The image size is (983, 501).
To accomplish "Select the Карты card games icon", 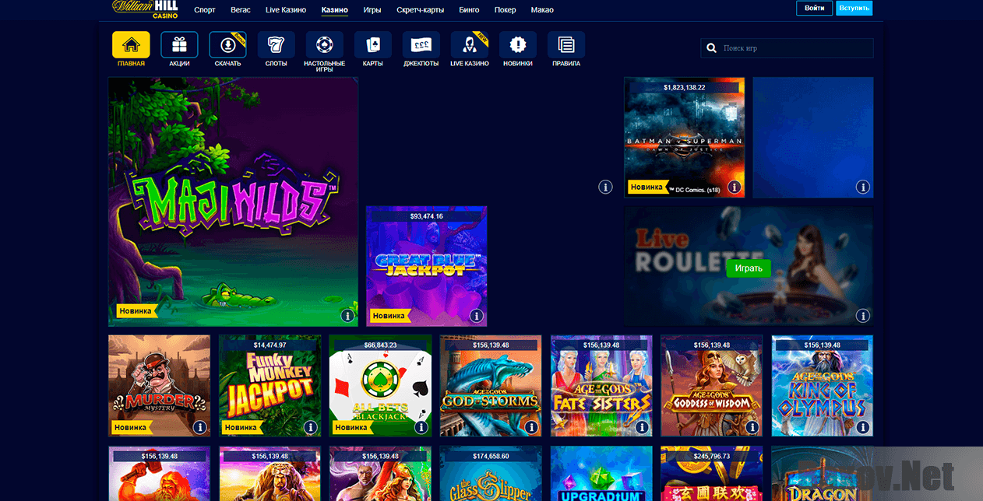I will (372, 44).
